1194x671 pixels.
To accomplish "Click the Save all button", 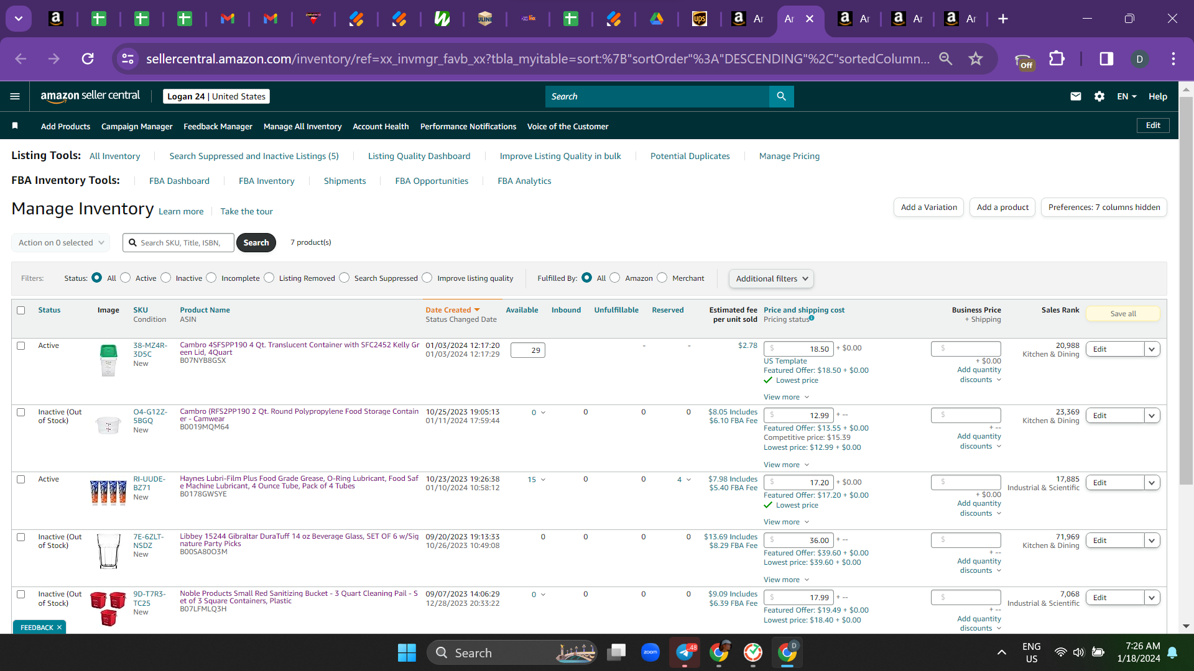I will click(1123, 314).
